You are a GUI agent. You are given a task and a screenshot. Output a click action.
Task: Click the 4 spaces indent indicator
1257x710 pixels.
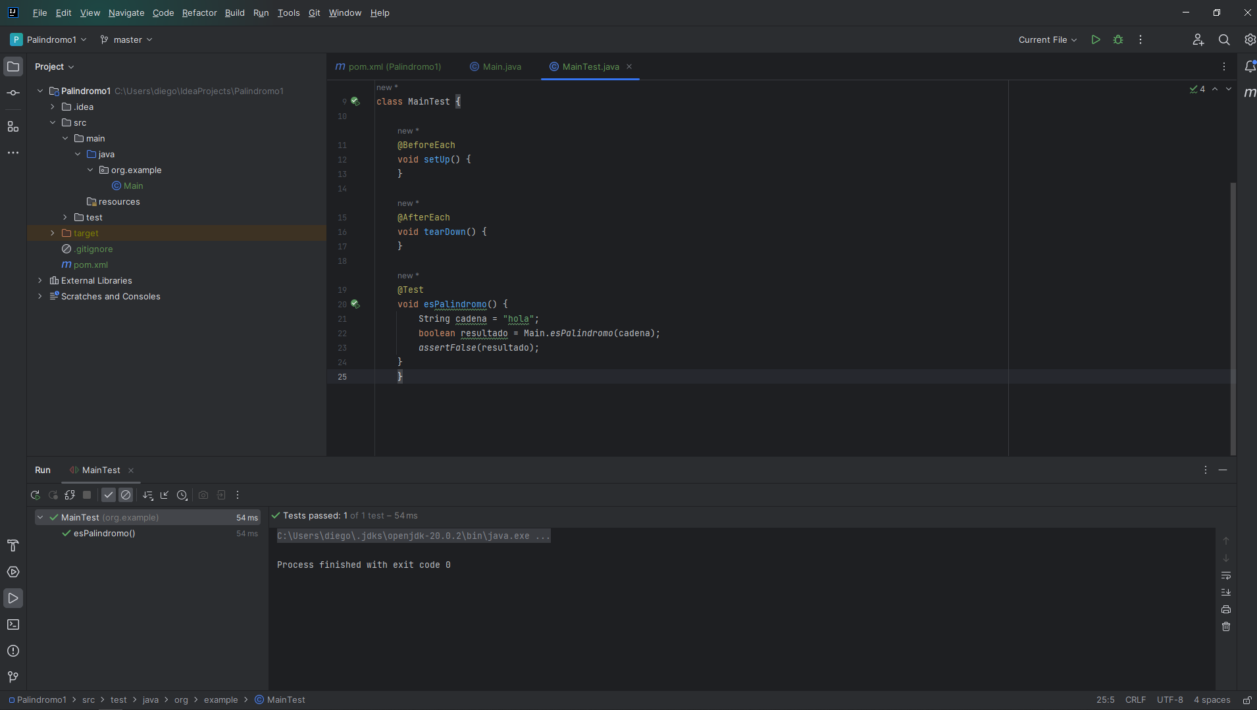tap(1212, 699)
